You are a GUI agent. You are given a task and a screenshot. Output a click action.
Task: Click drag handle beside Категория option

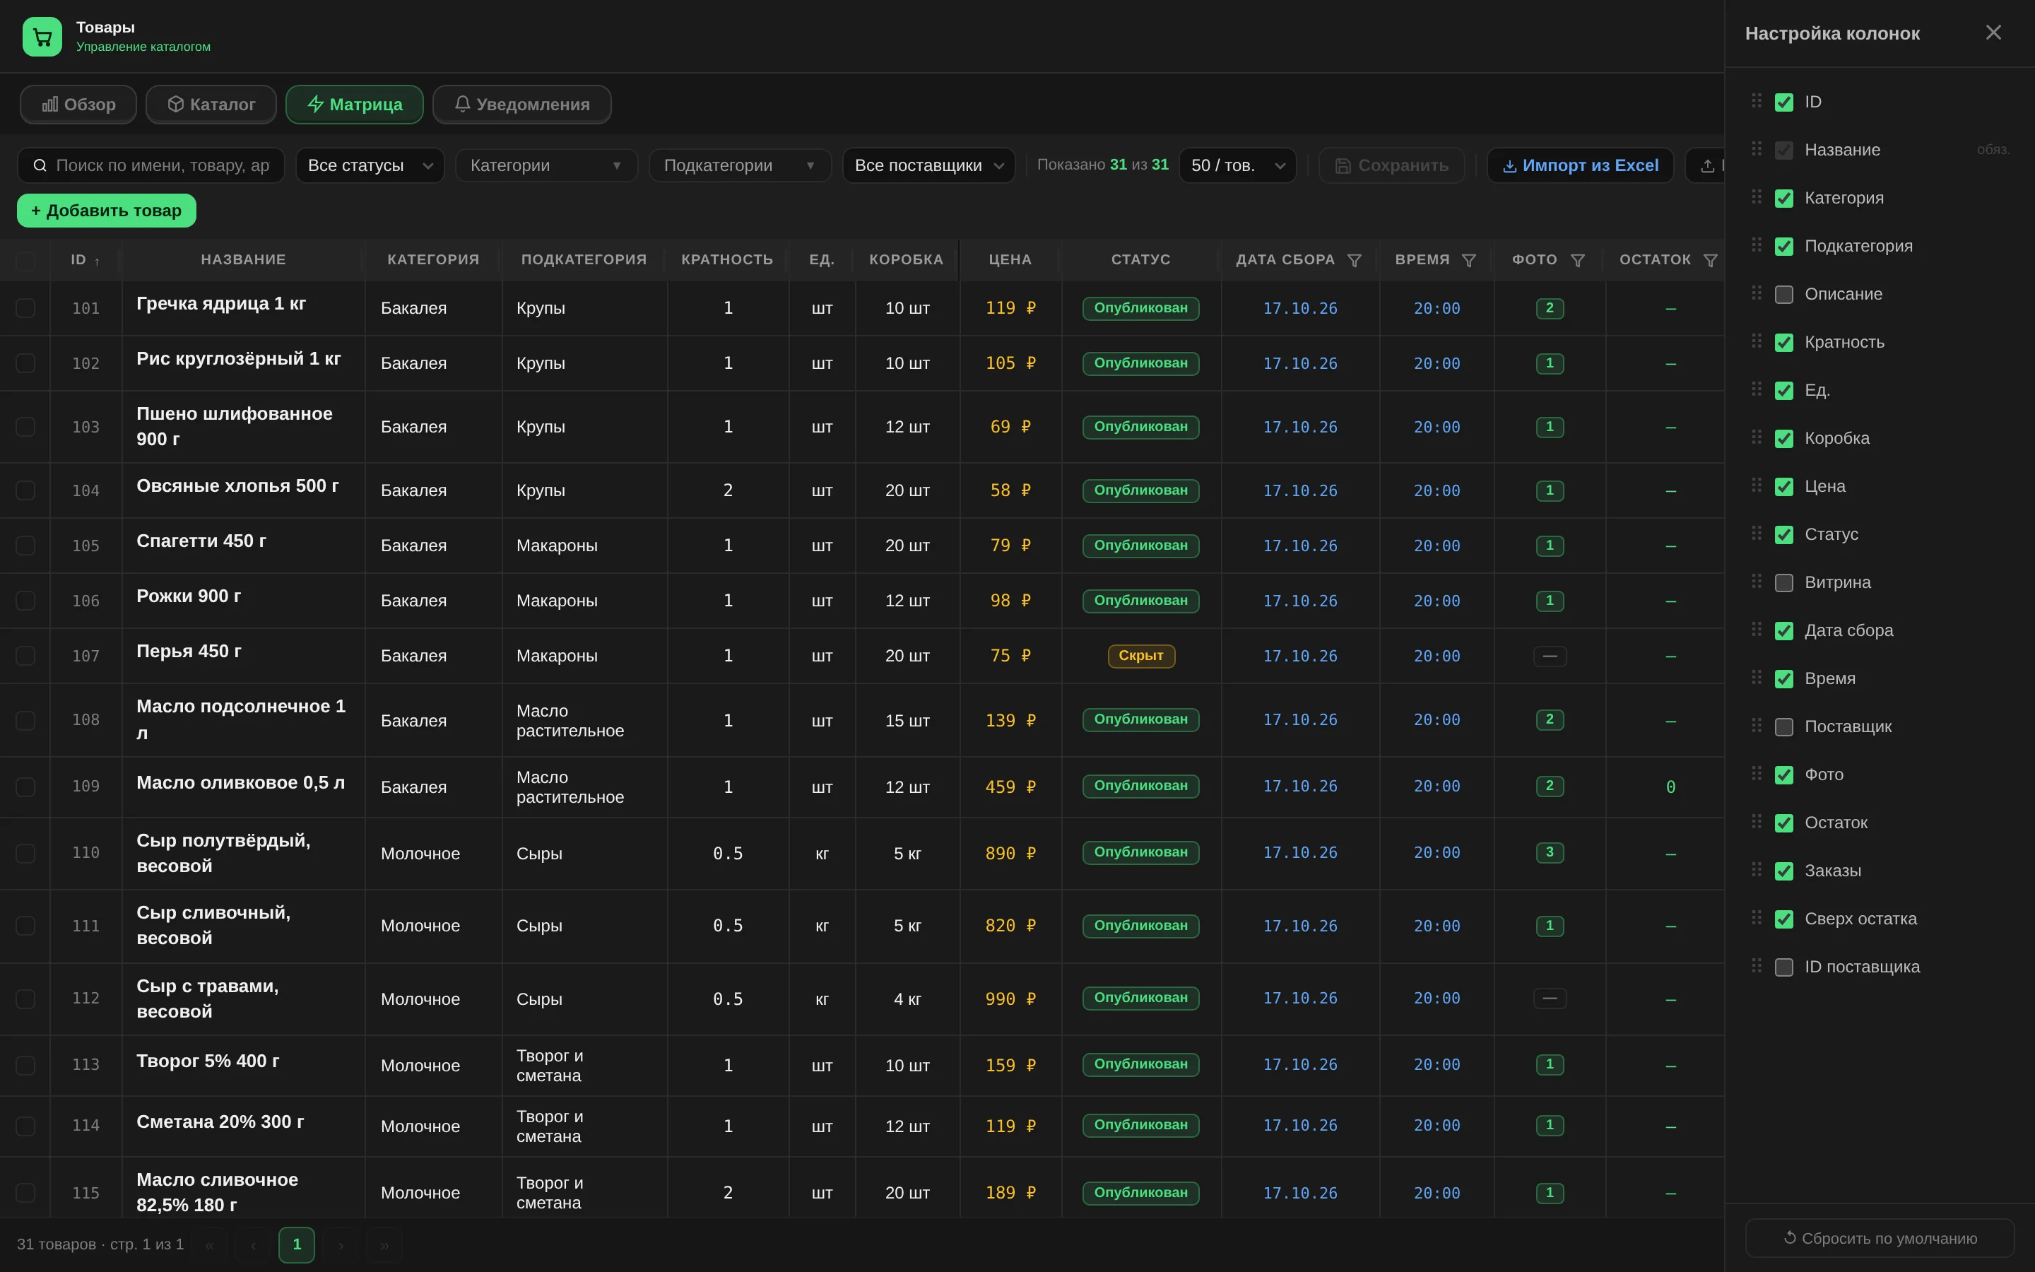[1756, 197]
